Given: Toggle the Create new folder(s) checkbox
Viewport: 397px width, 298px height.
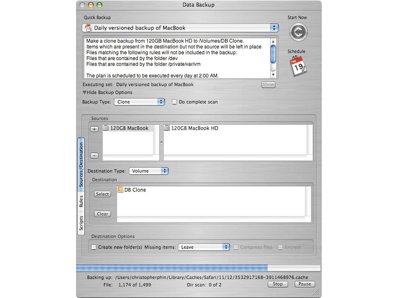Looking at the screenshot, I should pos(94,247).
